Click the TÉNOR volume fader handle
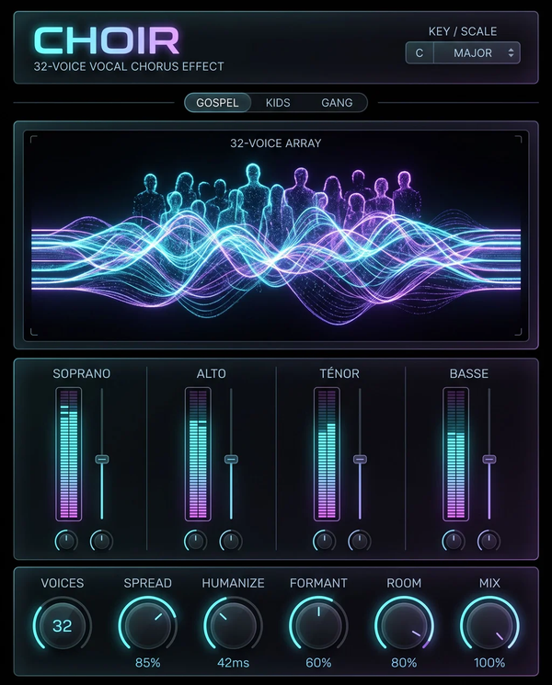The width and height of the screenshot is (552, 685). pyautogui.click(x=360, y=459)
